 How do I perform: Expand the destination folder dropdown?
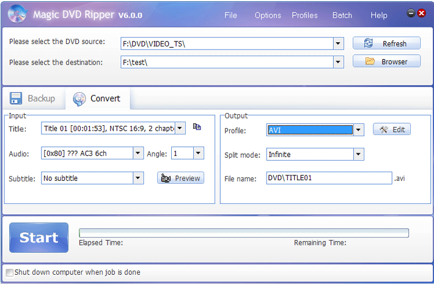(x=338, y=62)
